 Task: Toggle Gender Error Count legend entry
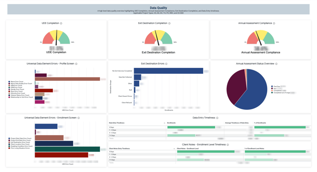pos(16,89)
